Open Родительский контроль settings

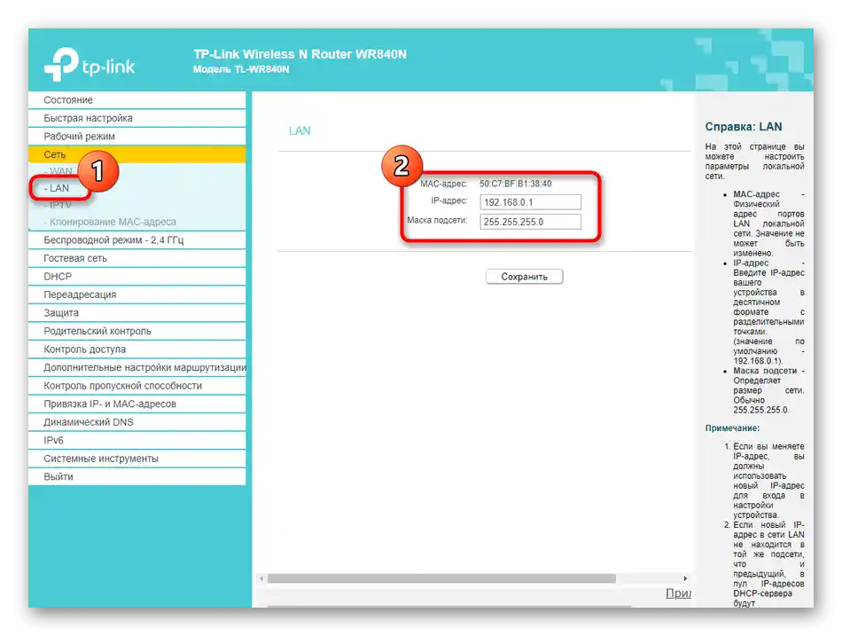coord(137,331)
